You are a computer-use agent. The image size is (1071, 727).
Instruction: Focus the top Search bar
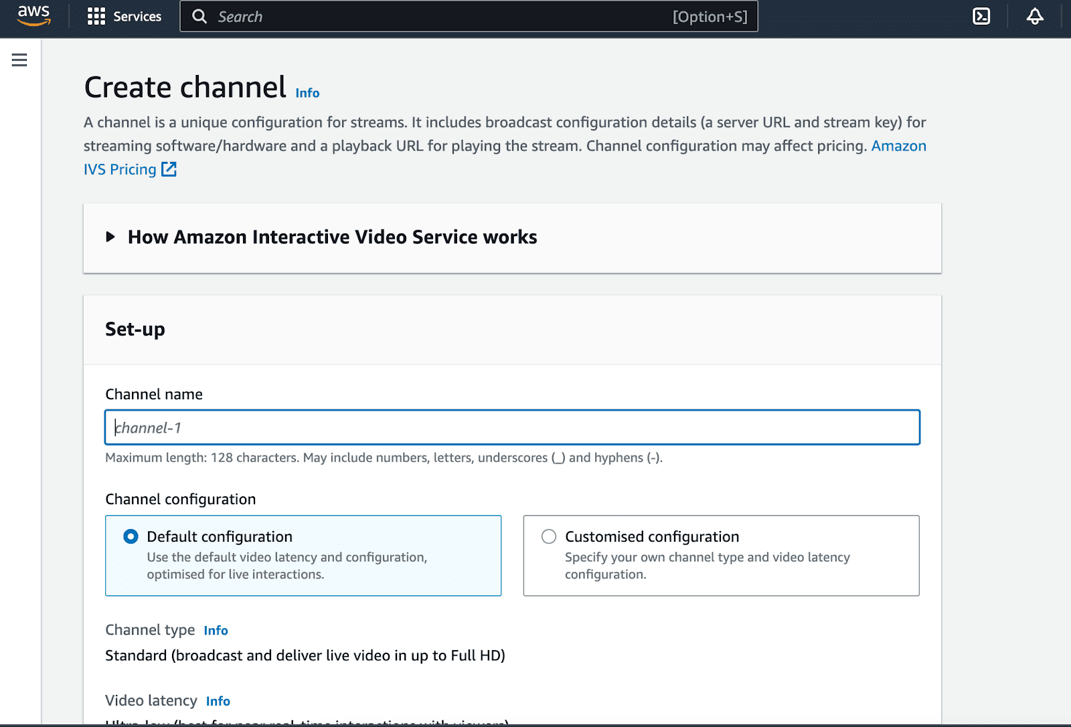[x=469, y=16]
